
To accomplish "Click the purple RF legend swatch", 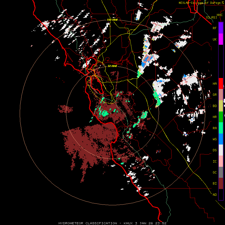I will 221,28.
